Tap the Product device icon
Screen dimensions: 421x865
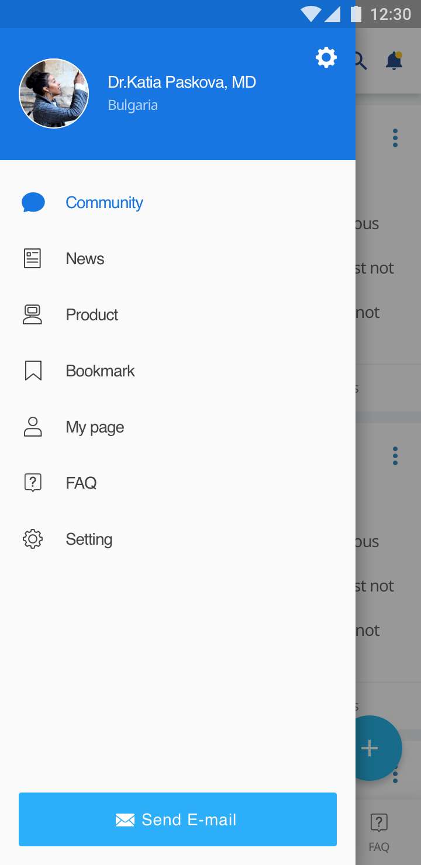point(33,314)
